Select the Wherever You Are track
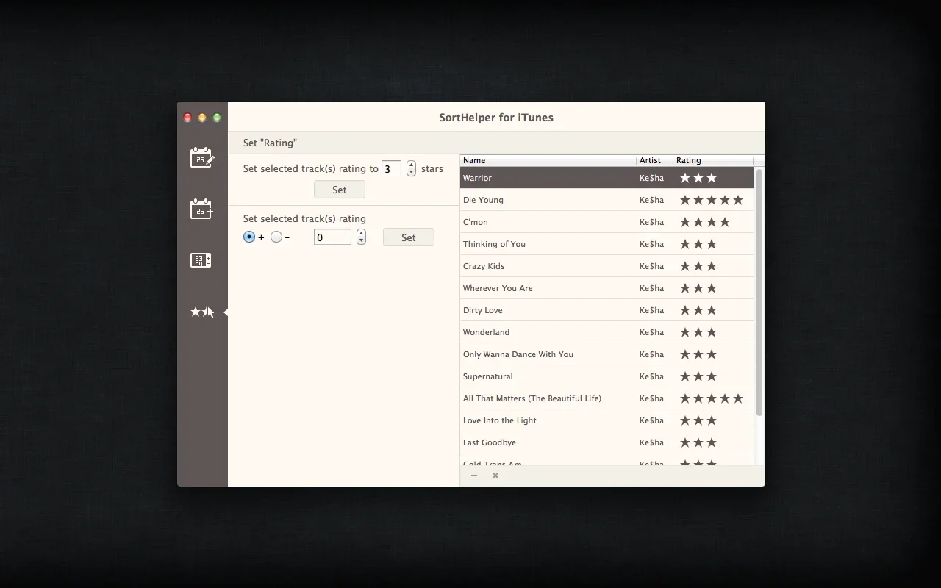Viewport: 941px width, 588px height. click(607, 288)
